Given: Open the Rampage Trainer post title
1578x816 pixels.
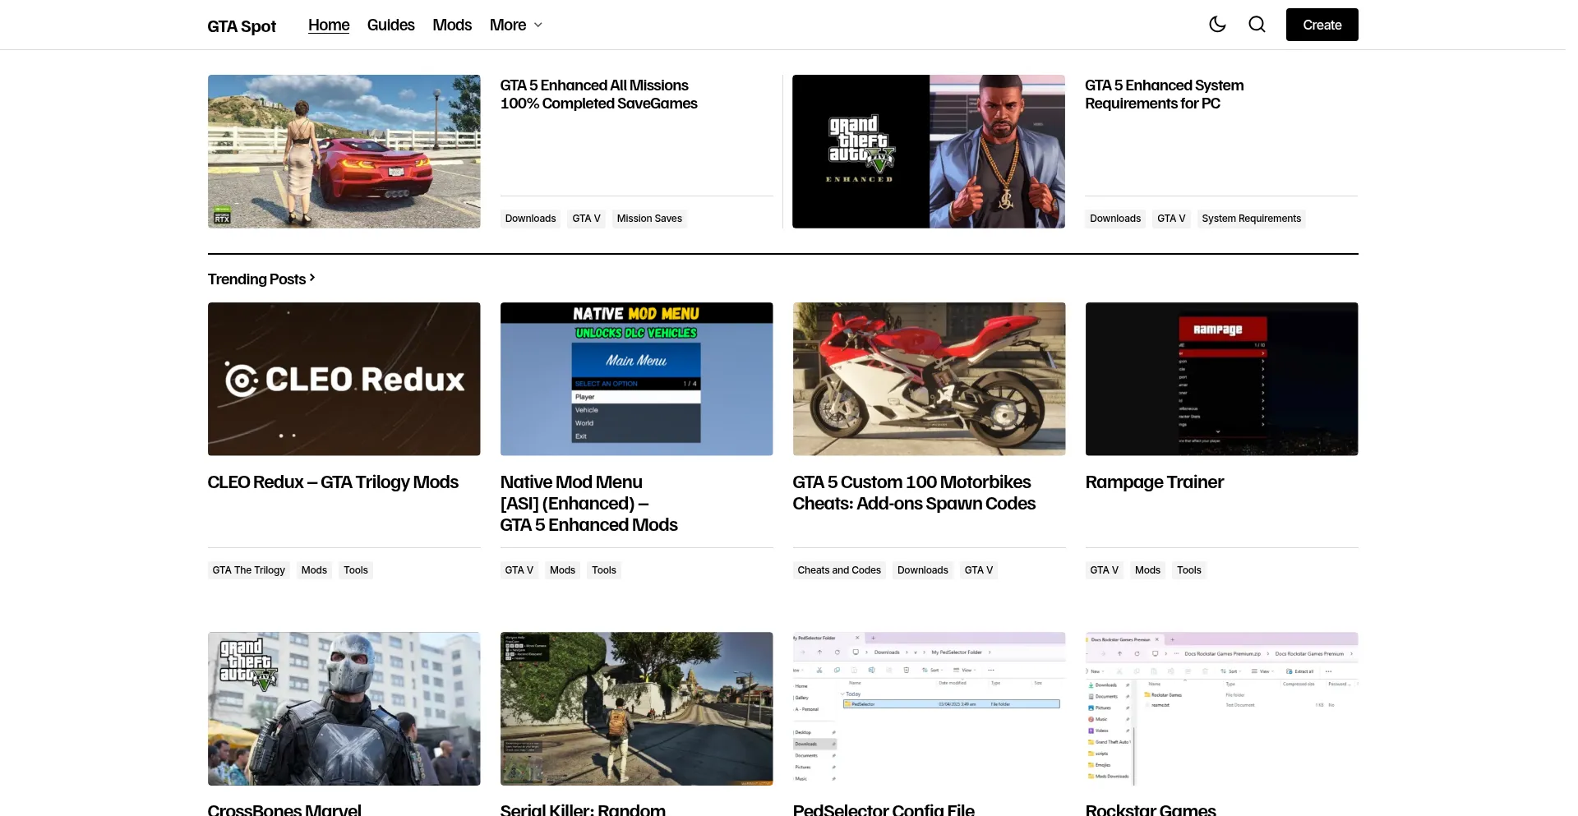Looking at the screenshot, I should [x=1154, y=482].
